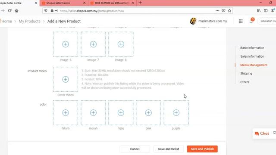Bookmark this page with the star icon
The height and width of the screenshot is (155, 276).
[229, 10]
